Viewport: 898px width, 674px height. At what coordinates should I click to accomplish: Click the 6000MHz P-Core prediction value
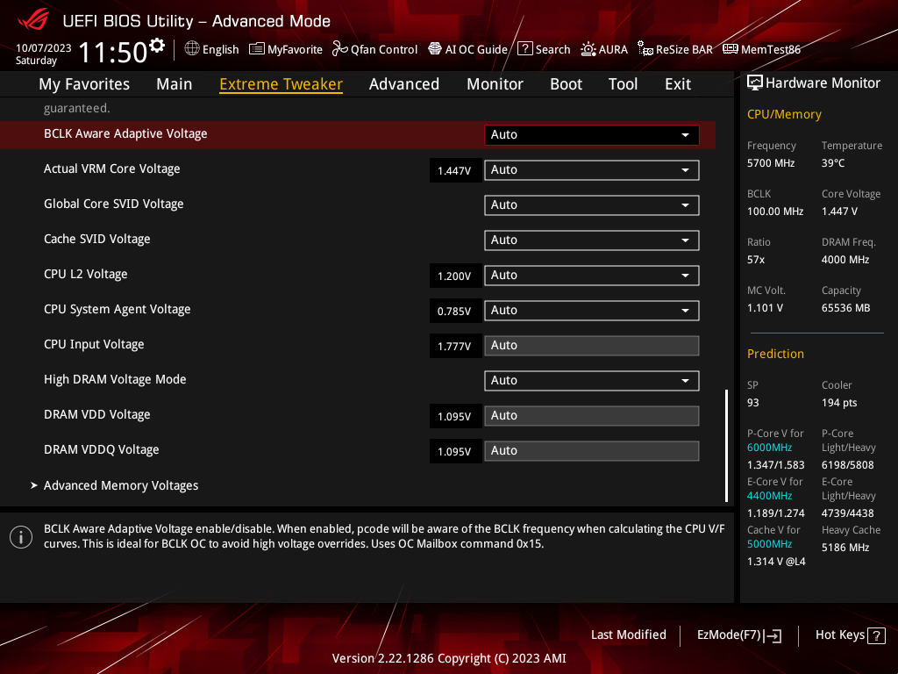pos(769,448)
